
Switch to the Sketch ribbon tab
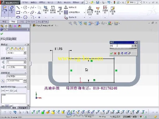click(13, 22)
